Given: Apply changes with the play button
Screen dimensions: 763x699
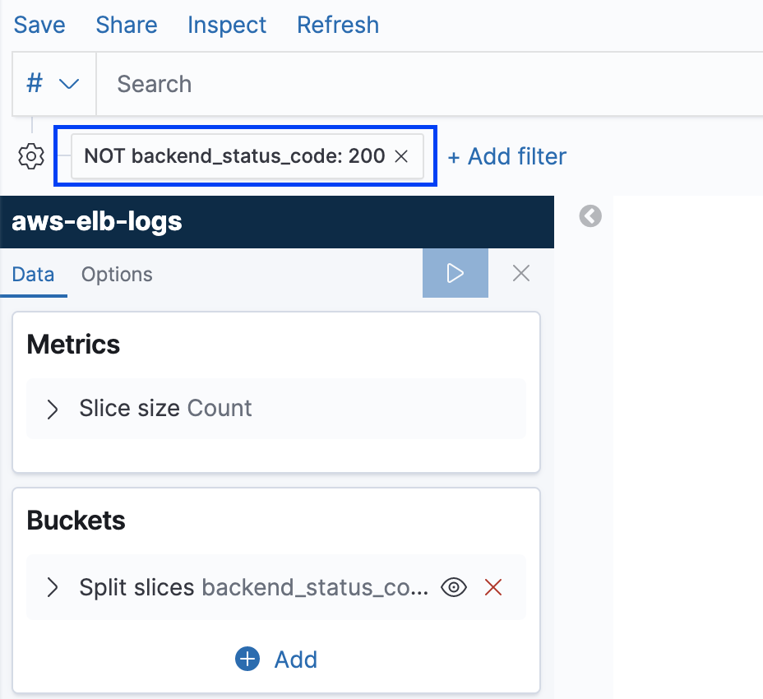Looking at the screenshot, I should (455, 273).
